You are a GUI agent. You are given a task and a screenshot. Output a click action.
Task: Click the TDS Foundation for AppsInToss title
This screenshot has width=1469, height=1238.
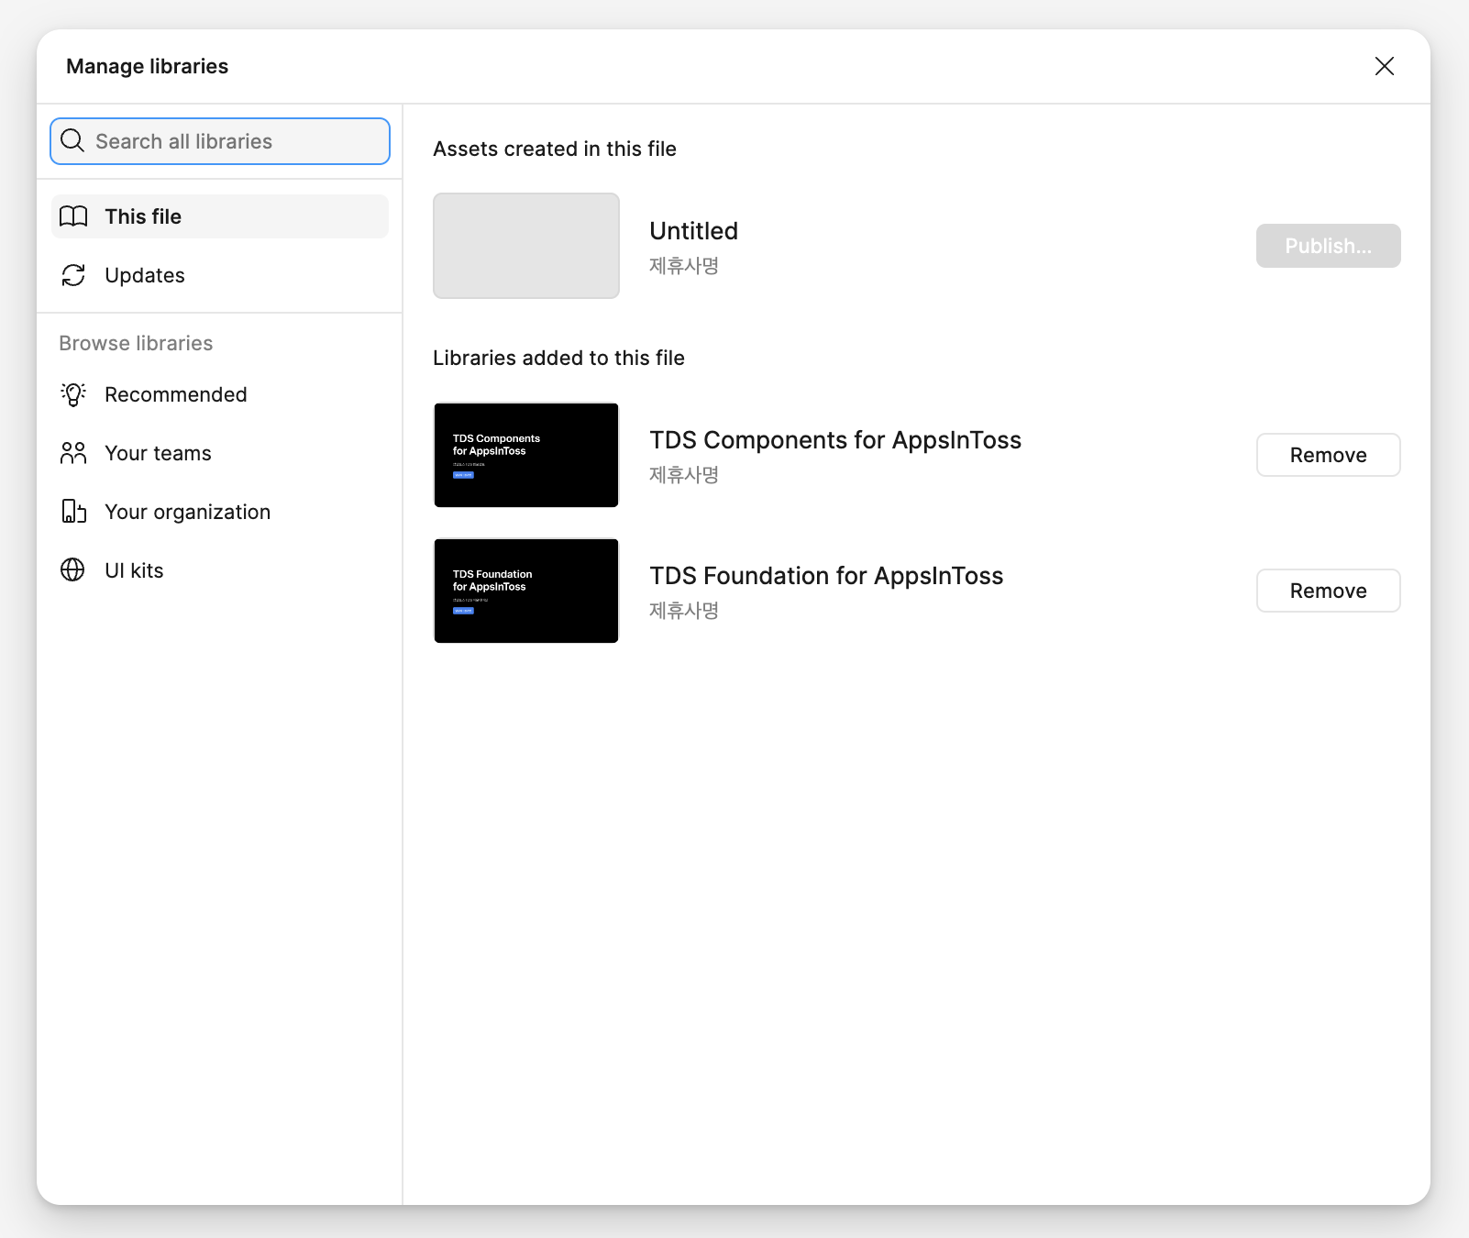[x=826, y=576]
